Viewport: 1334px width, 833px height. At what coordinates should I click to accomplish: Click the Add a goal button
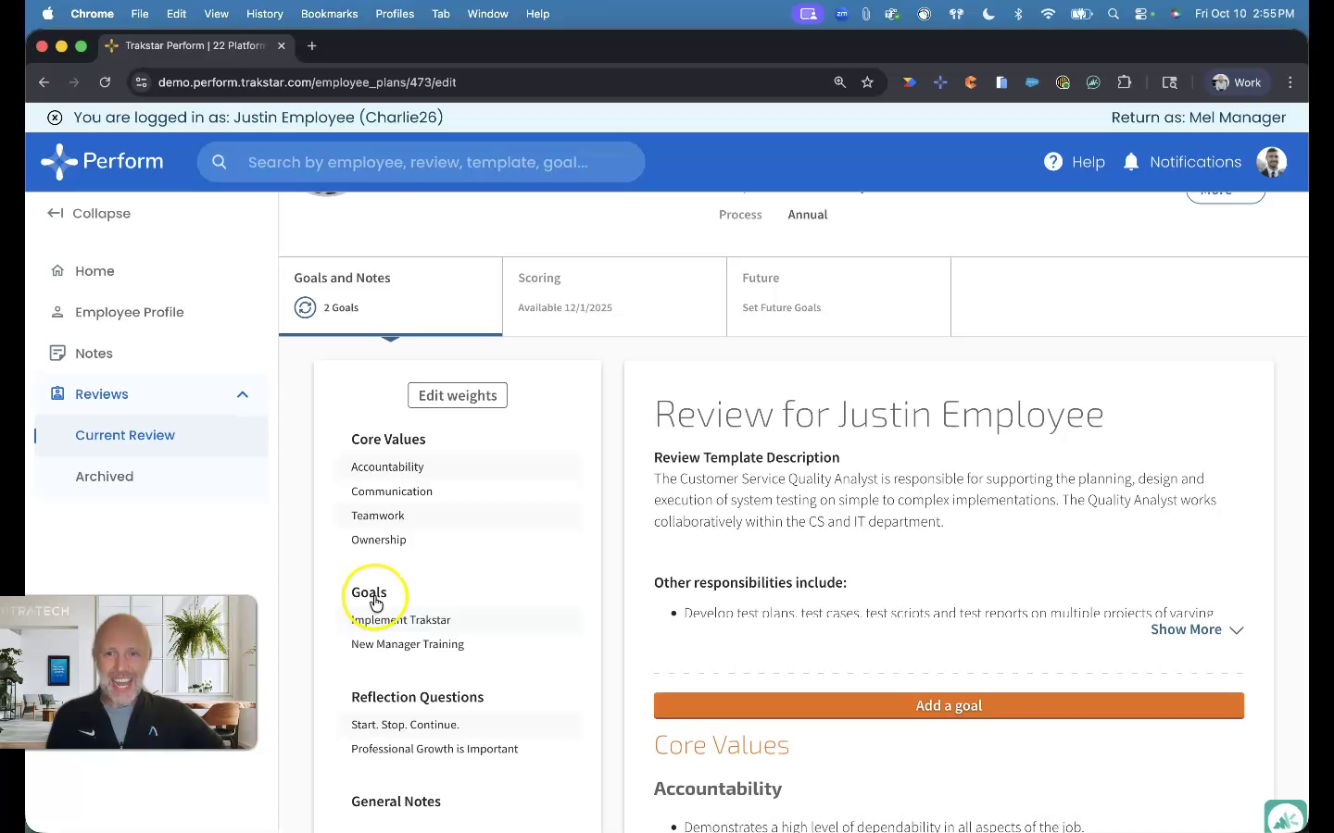949,705
